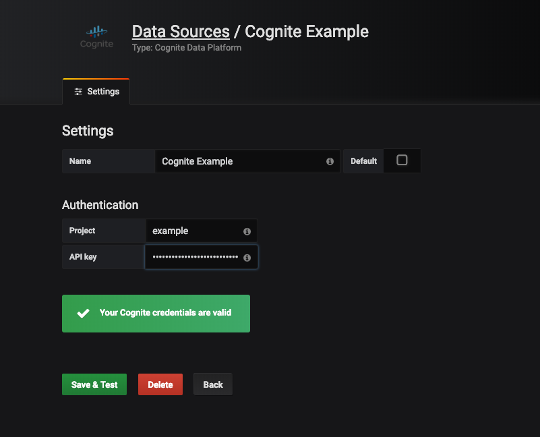Delete the Cognite Example data source

pos(160,384)
